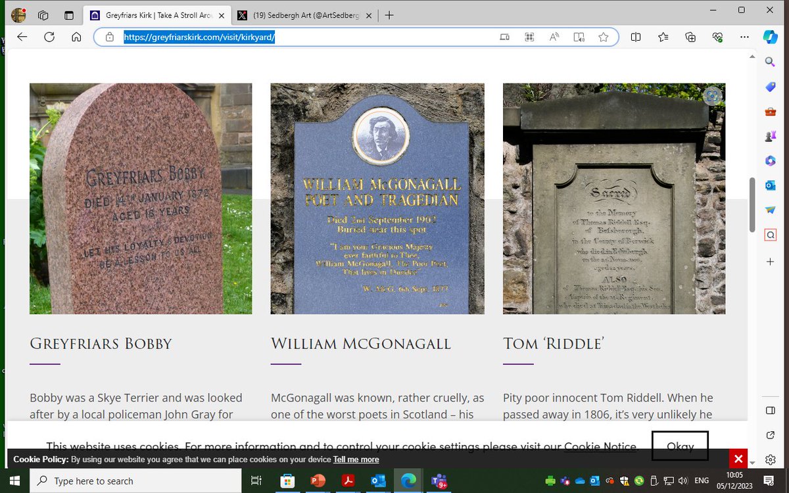The image size is (789, 493).
Task: Go back to the previous page
Action: [22, 37]
